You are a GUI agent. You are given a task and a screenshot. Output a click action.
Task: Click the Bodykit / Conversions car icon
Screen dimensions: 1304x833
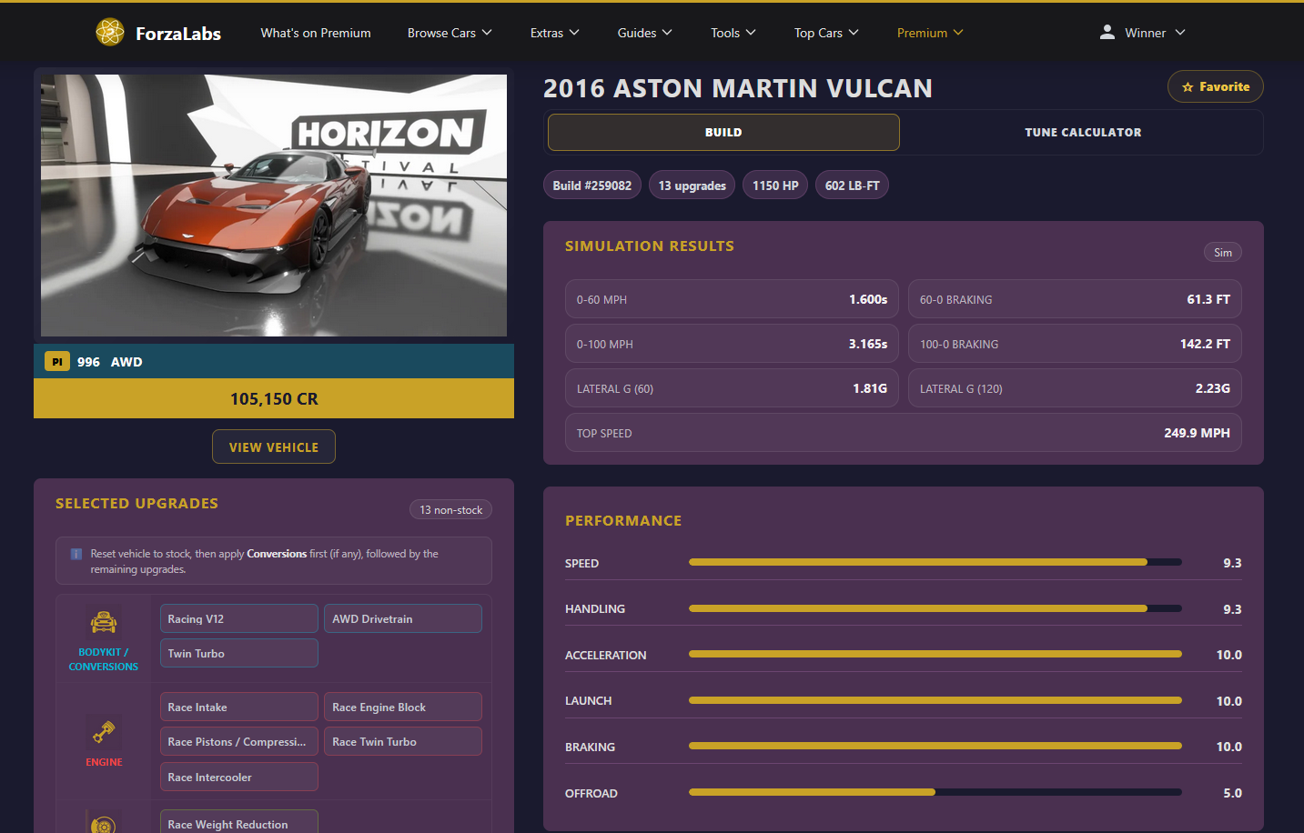[x=104, y=622]
